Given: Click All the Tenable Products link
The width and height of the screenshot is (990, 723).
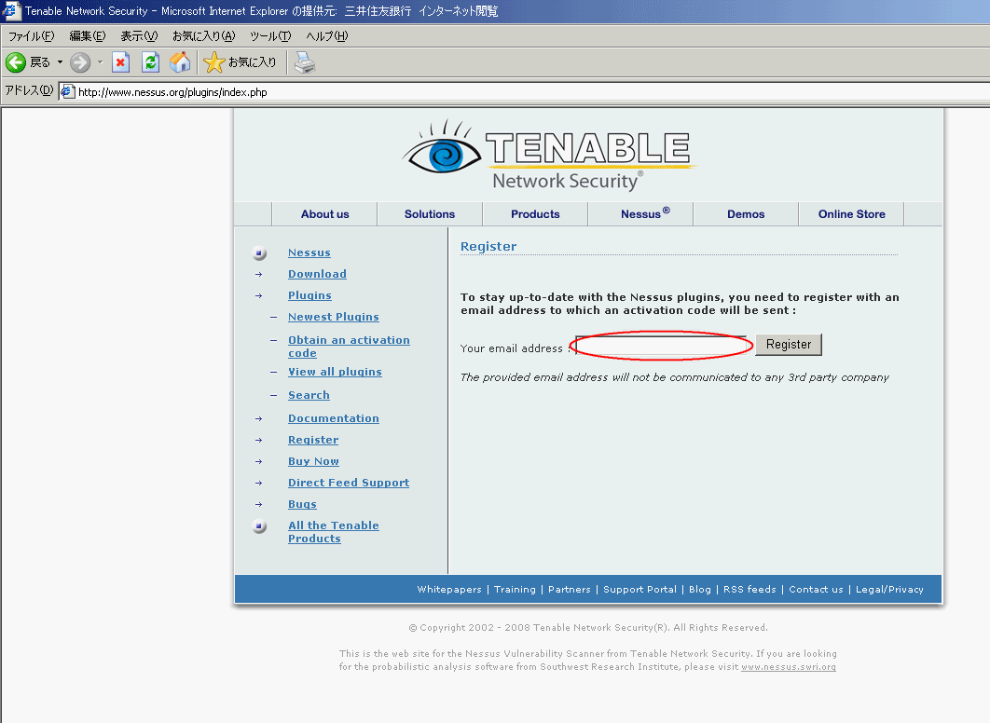Looking at the screenshot, I should (x=334, y=532).
